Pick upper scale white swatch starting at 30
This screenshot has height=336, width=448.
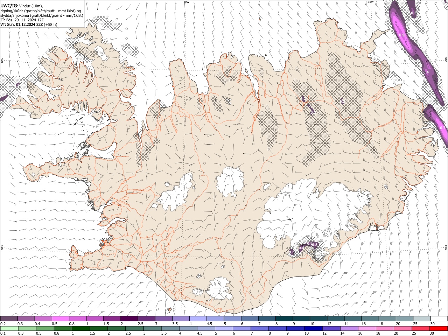(x=439, y=318)
